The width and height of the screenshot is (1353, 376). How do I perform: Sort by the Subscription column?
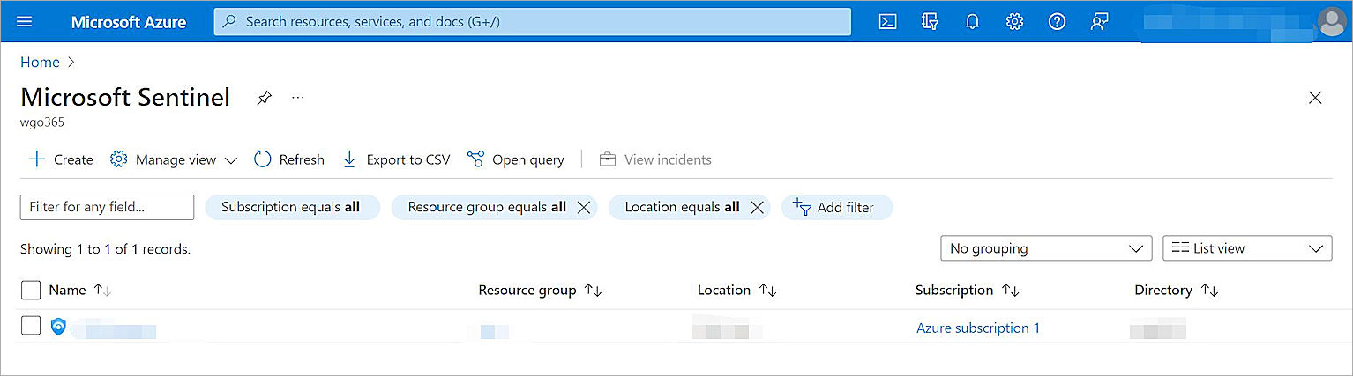point(968,290)
